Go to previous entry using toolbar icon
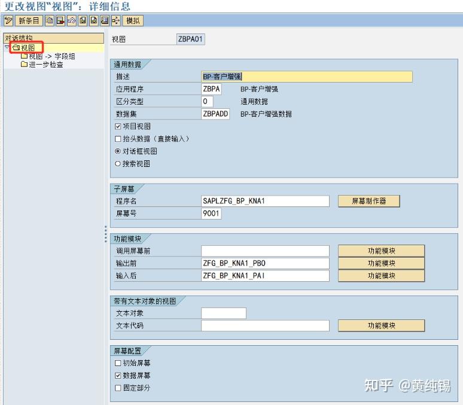This screenshot has width=463, height=405. click(x=83, y=21)
